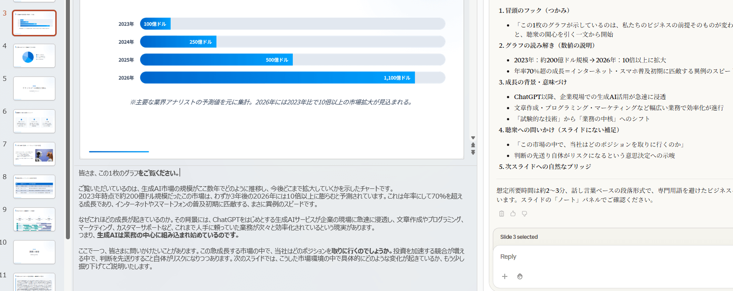
Task: Choose slide 9 thumbnail with timeline chart
Action: coord(34,219)
